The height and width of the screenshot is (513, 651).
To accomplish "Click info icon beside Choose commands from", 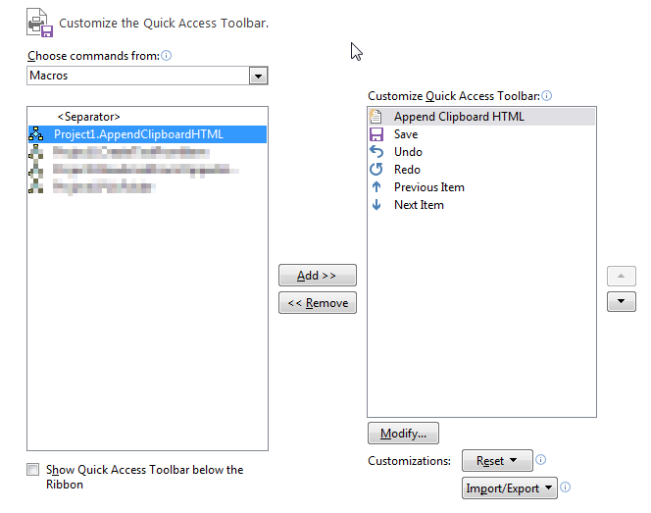I will click(166, 55).
